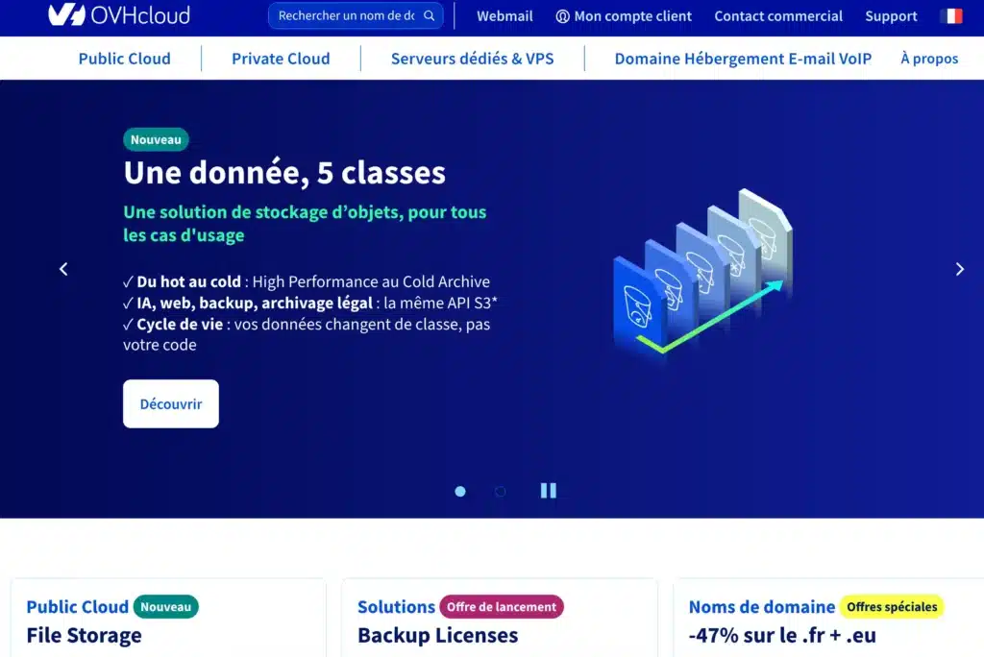
Task: Click the Offre de lancement badge
Action: coord(502,607)
